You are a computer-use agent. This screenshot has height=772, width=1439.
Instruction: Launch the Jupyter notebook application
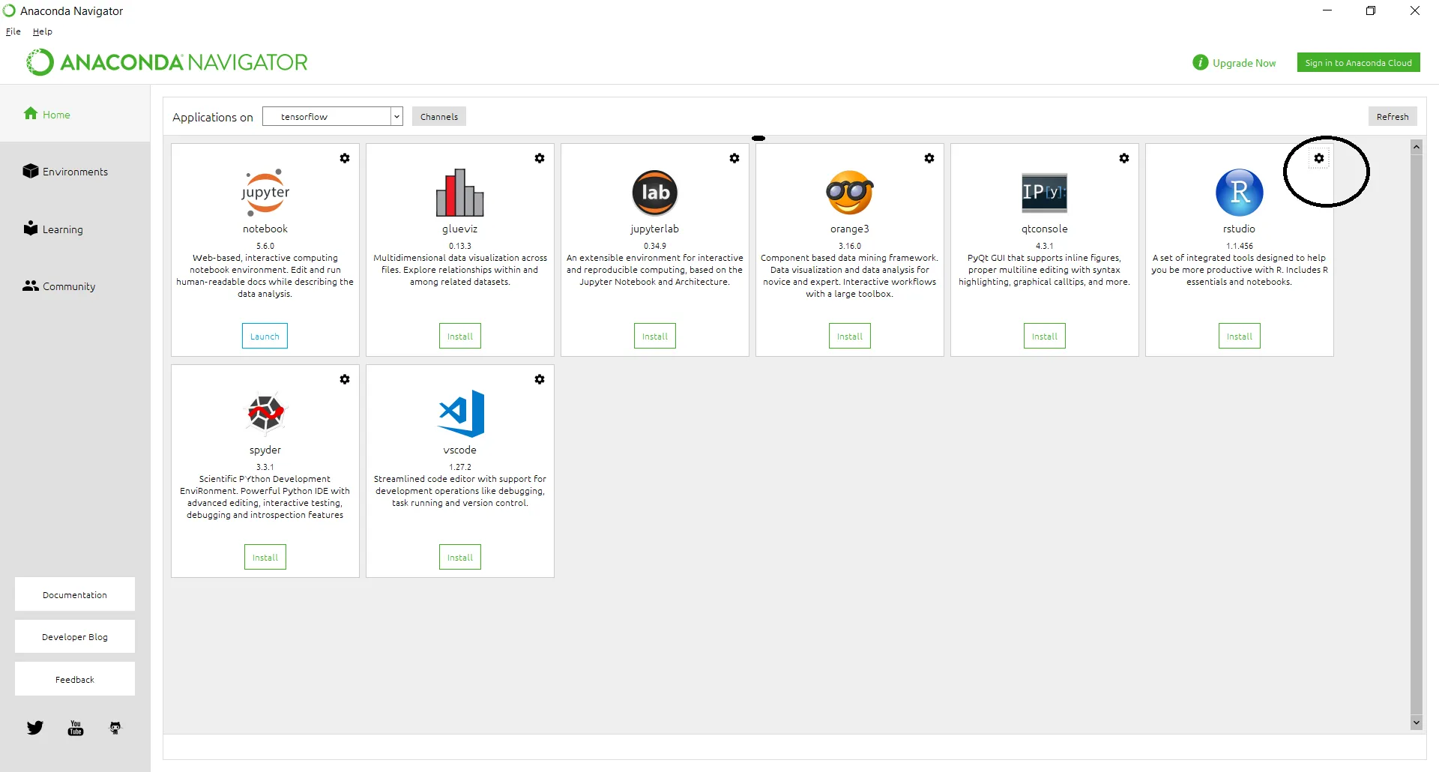(265, 336)
